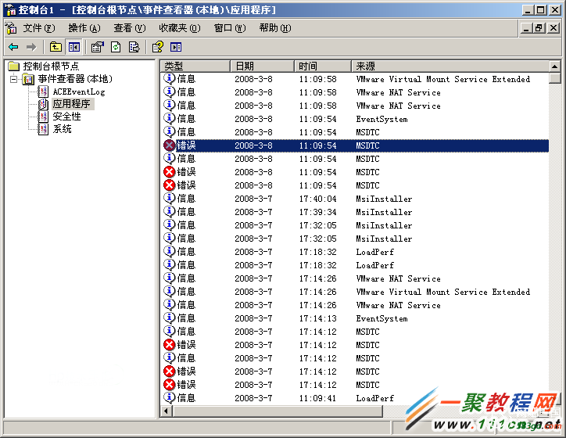
Task: Sort by the 日期 column header
Action: coord(262,66)
